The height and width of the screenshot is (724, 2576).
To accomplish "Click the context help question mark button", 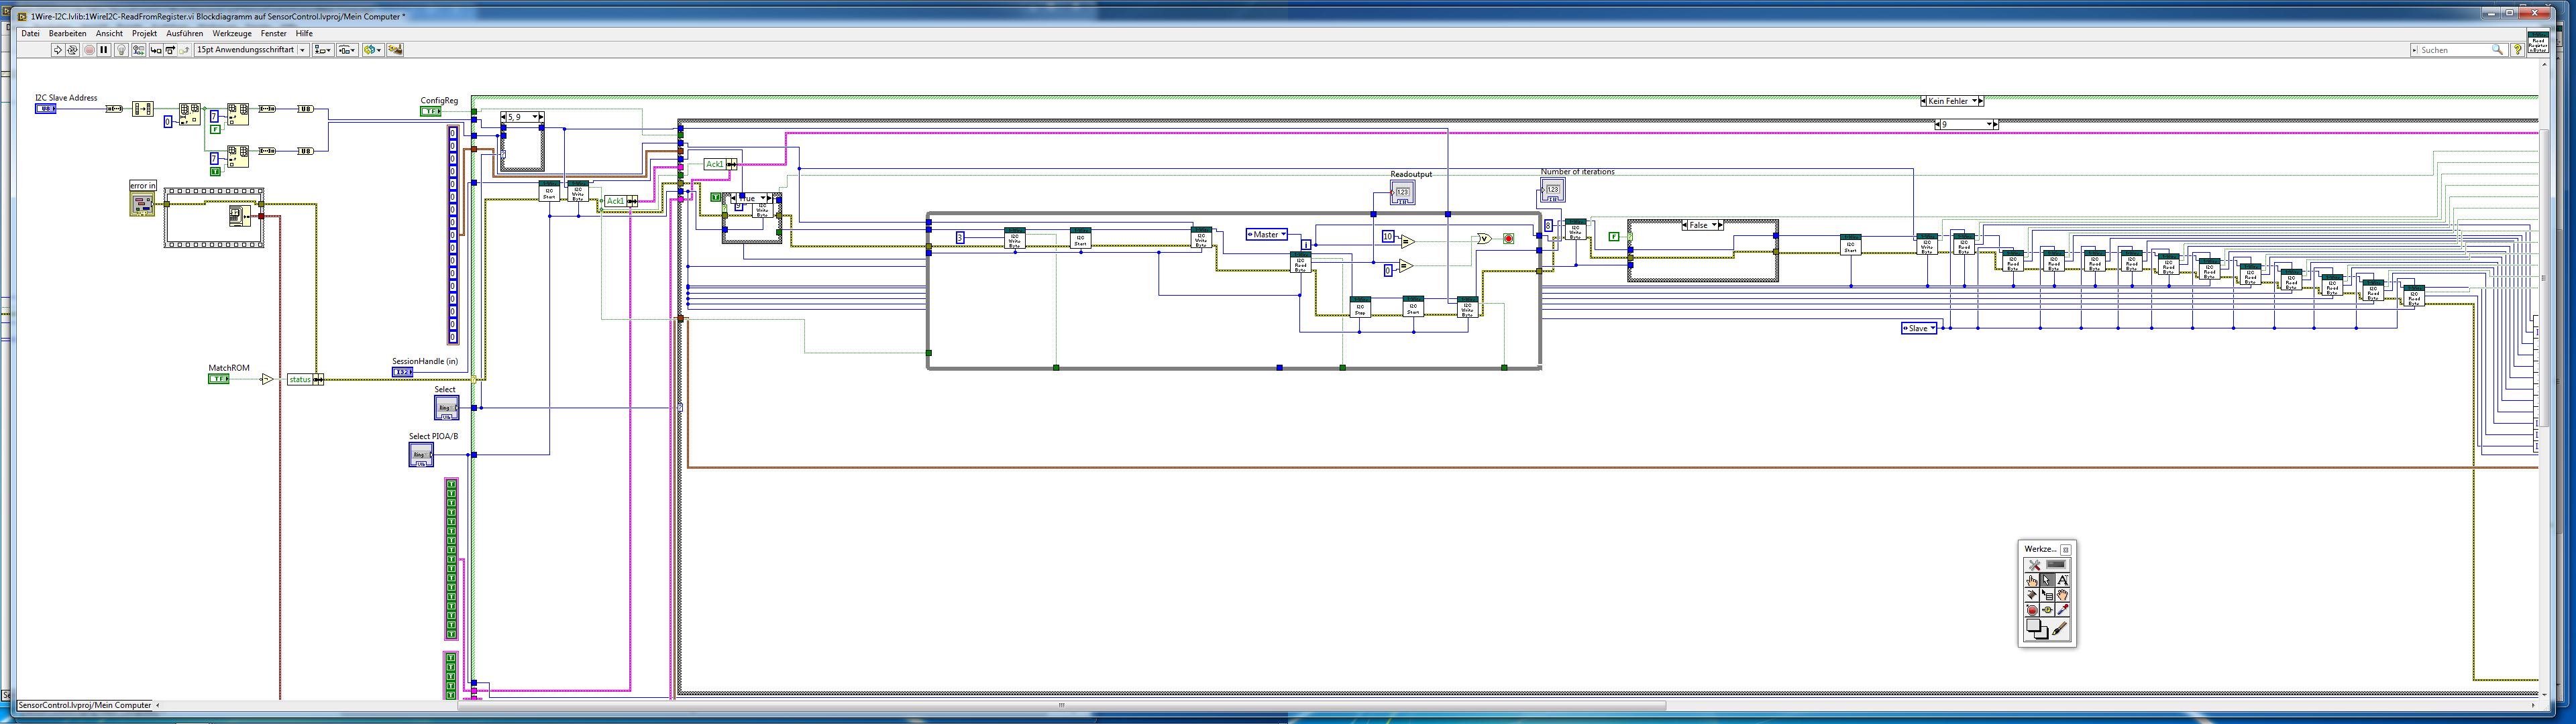I will [2517, 50].
